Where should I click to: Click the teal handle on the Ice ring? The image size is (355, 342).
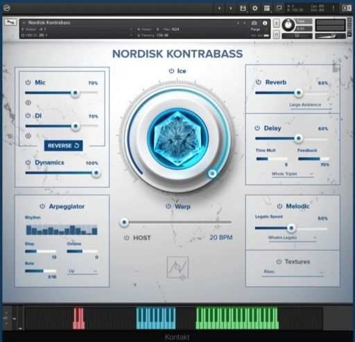pyautogui.click(x=212, y=173)
